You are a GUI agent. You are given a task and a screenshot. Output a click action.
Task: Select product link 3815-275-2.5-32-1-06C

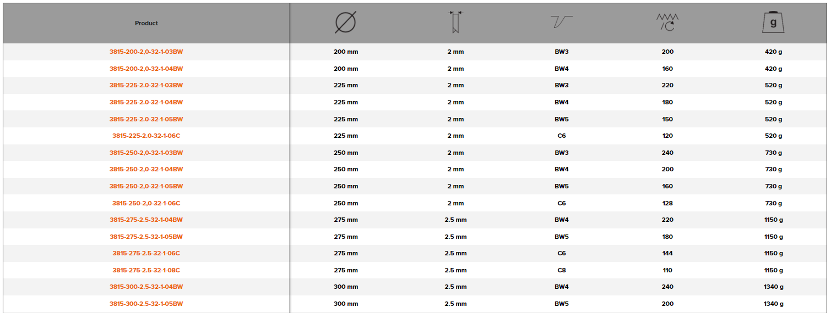pos(146,253)
